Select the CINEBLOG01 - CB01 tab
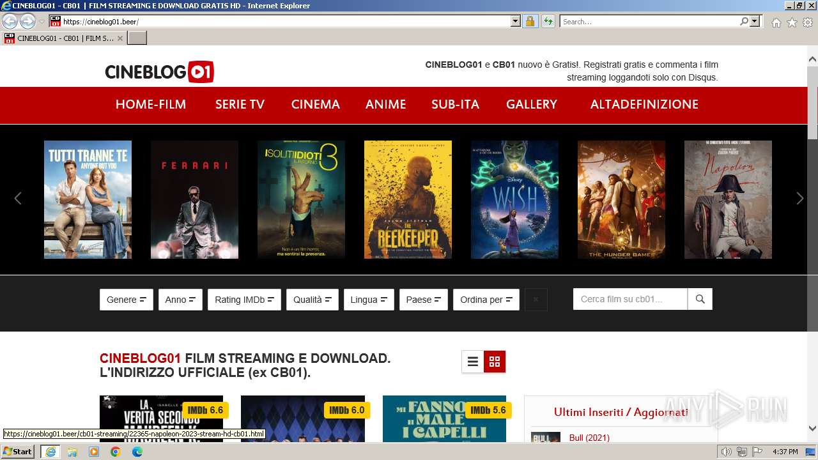Image resolution: width=818 pixels, height=460 pixels. click(x=63, y=38)
